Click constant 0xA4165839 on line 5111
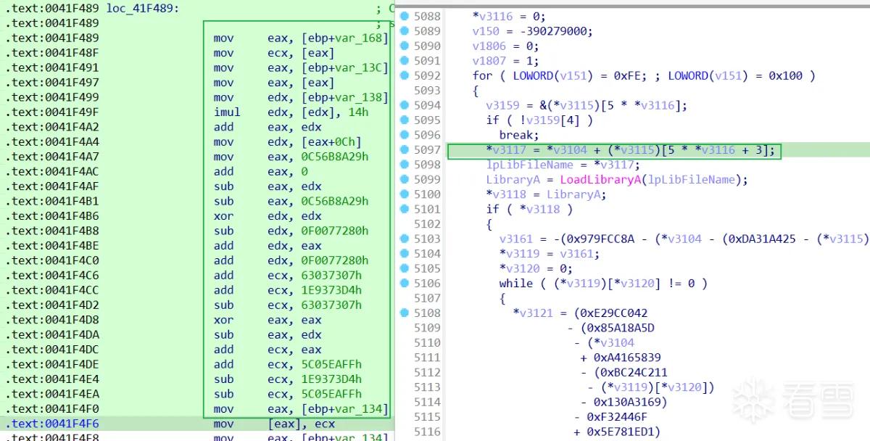870x441 pixels. pos(627,358)
